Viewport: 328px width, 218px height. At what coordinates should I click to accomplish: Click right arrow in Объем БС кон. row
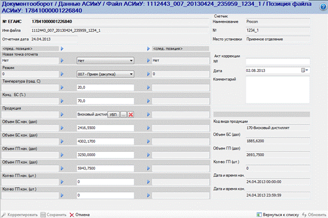pyautogui.click(x=148, y=141)
